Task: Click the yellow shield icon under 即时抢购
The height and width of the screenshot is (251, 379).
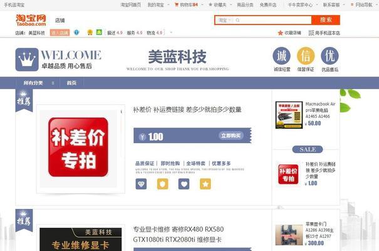Action: point(163,184)
